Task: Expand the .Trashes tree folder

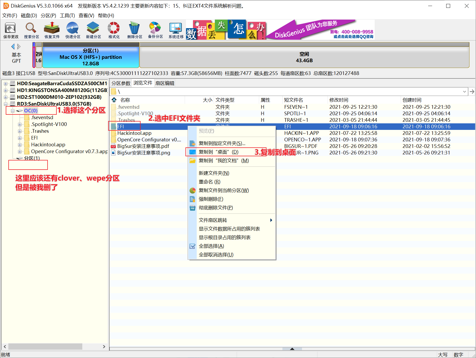Action: (20, 131)
